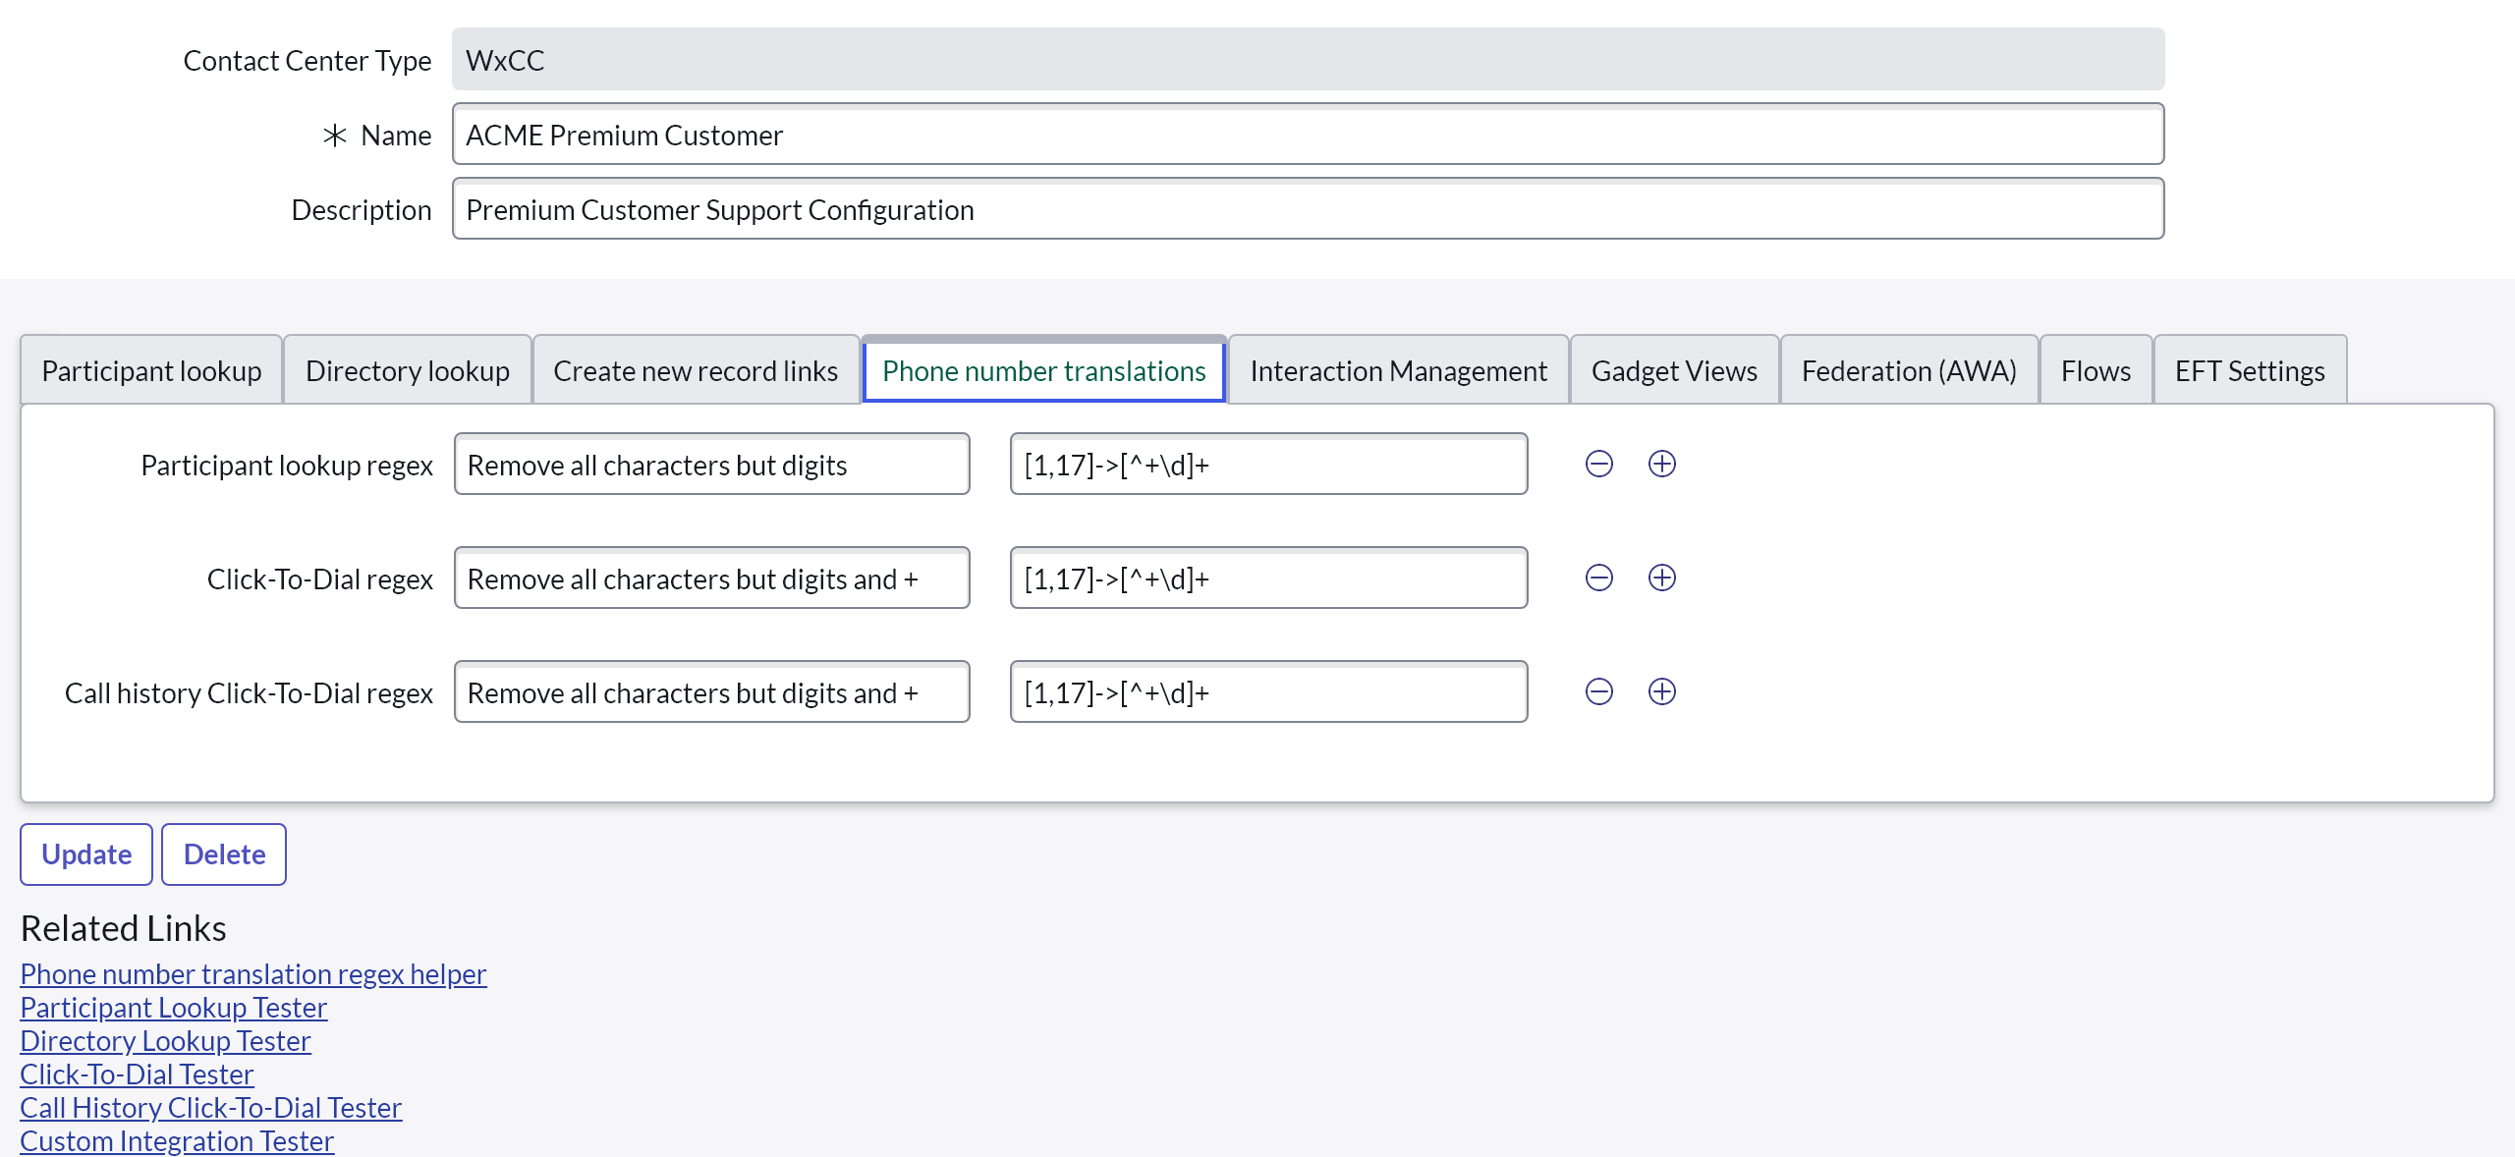
Task: Switch to the Participant lookup tab
Action: coord(151,371)
